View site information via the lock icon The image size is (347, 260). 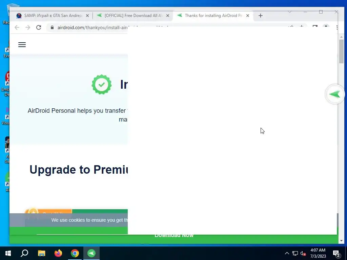[x=52, y=27]
